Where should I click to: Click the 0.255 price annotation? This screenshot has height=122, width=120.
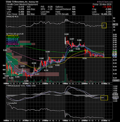pyautogui.click(x=17, y=77)
